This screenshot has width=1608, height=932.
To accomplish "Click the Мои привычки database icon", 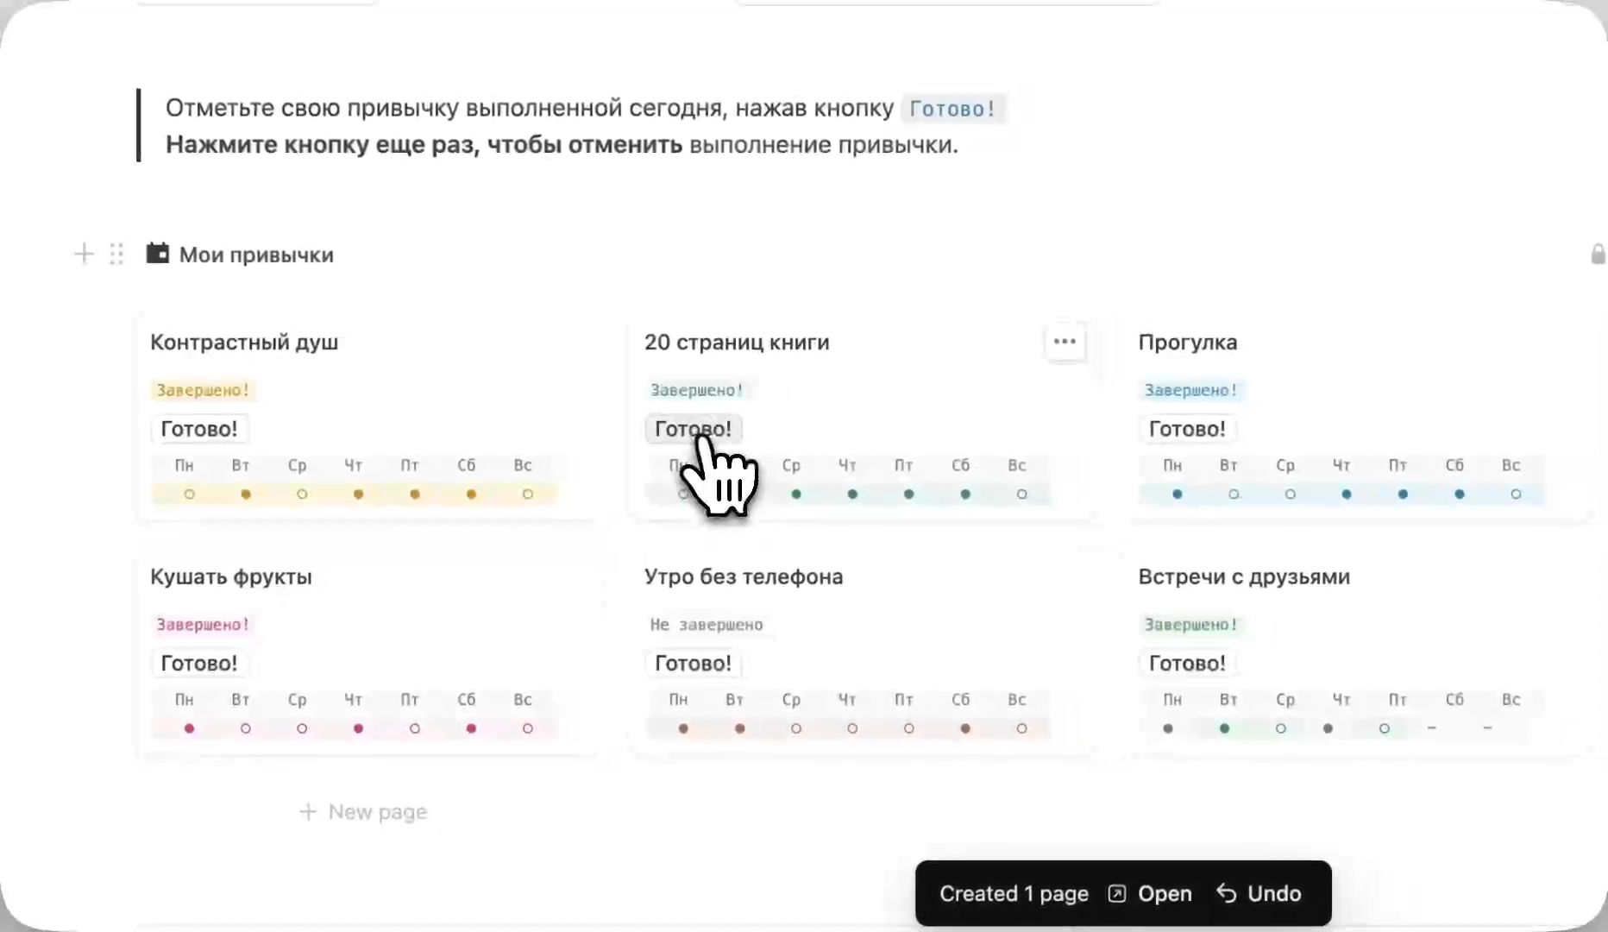I will click(157, 254).
